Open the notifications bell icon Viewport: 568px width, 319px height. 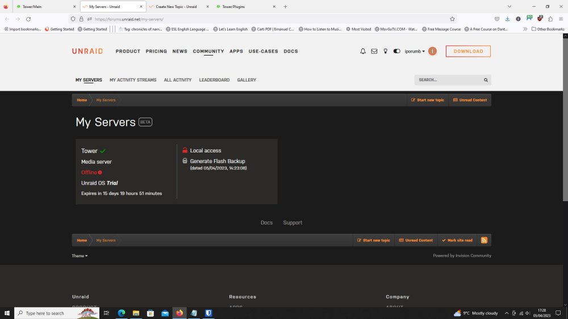(362, 52)
